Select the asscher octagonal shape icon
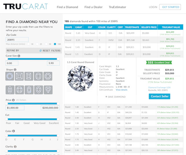 point(48,76)
